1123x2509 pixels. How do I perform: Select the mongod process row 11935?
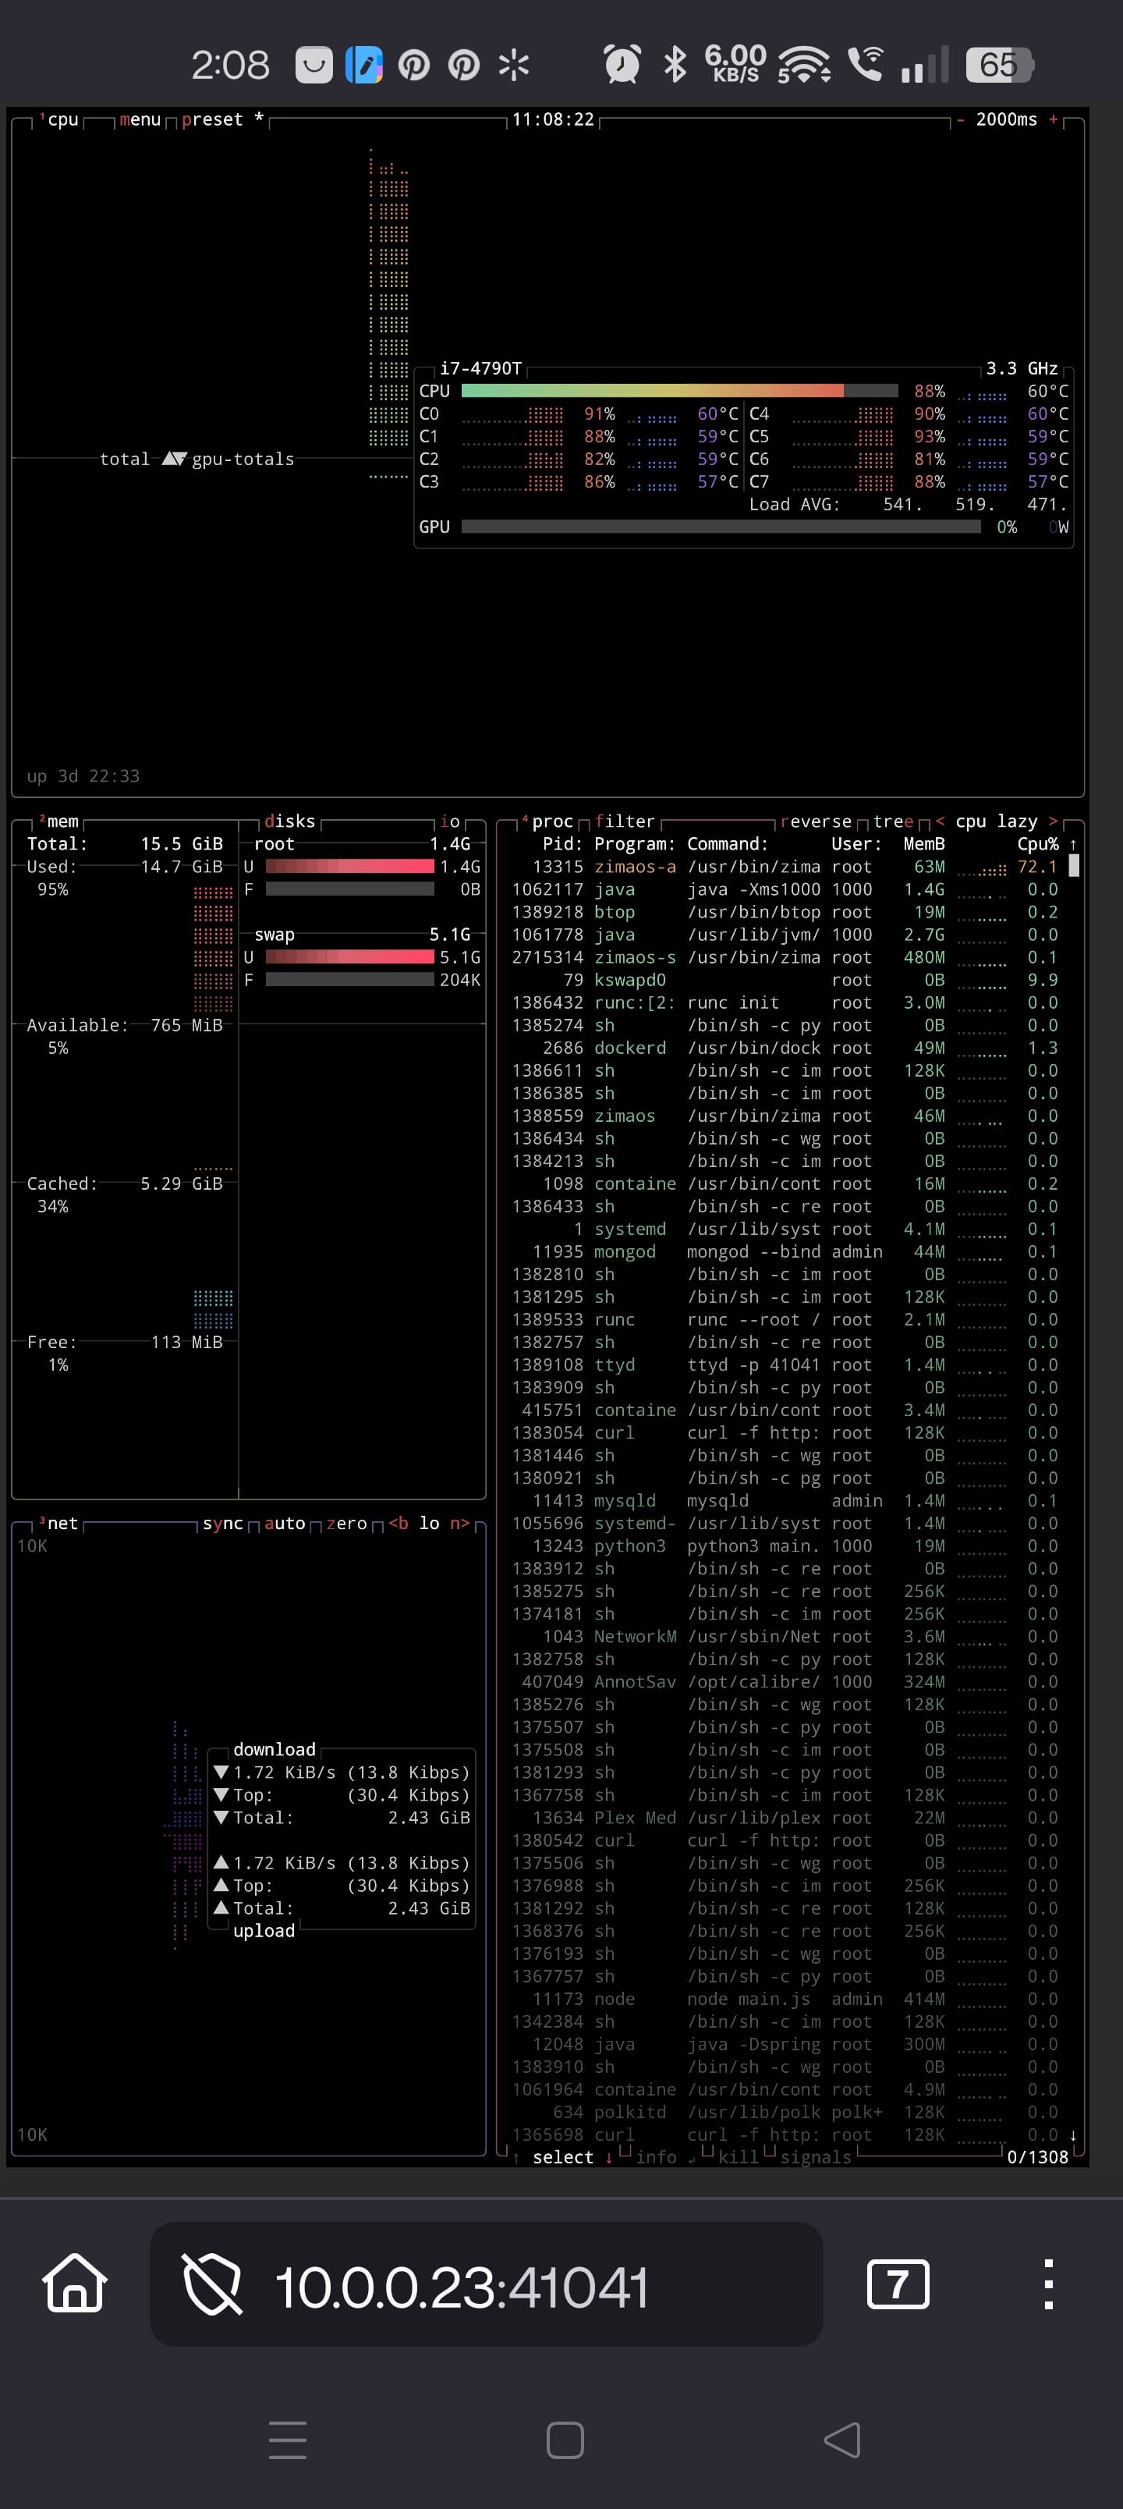(785, 1251)
